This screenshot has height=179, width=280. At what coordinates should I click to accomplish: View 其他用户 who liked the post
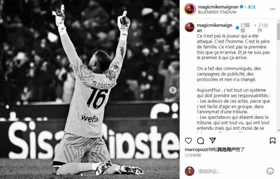coord(227,150)
